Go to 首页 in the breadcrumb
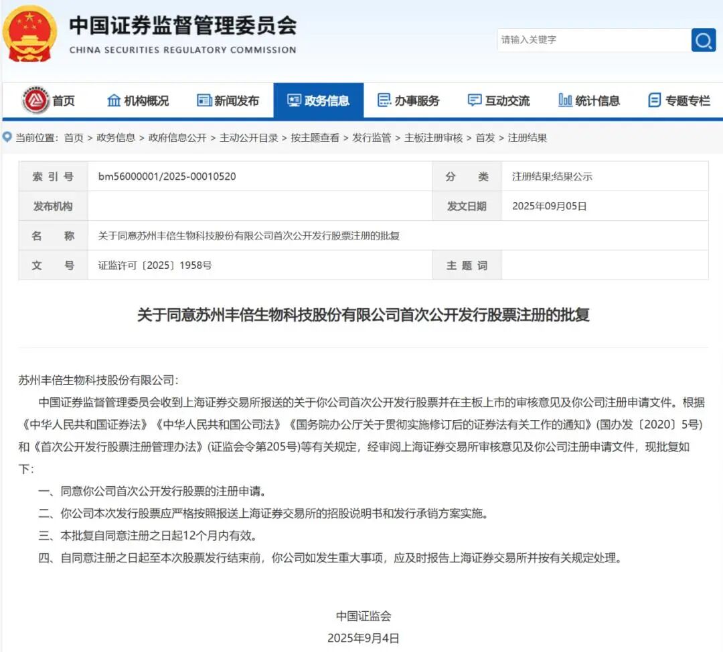This screenshot has height=652, width=723. tap(74, 138)
